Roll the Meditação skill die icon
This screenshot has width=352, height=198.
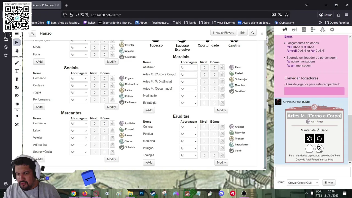pos(222,96)
